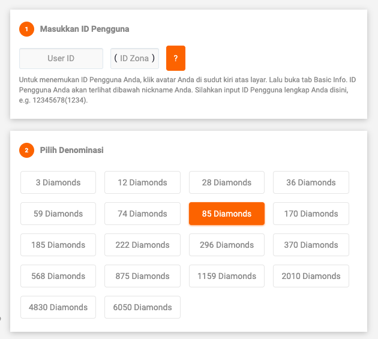
Task: Select the 568 Diamonds option
Action: [58, 276]
